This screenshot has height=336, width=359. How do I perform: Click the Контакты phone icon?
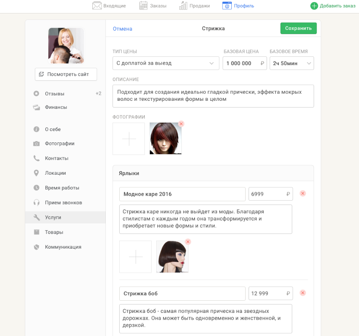click(36, 158)
